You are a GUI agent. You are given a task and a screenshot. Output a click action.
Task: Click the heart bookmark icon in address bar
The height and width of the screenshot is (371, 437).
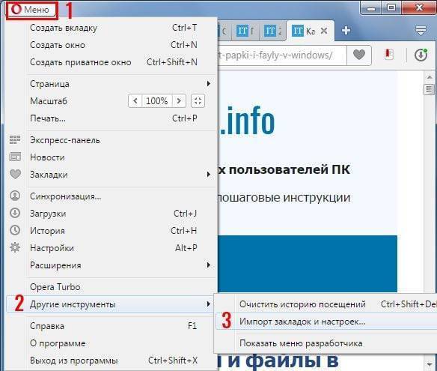point(359,55)
